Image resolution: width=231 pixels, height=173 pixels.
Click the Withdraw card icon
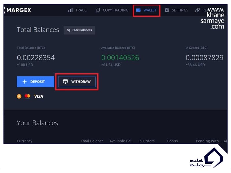point(65,82)
